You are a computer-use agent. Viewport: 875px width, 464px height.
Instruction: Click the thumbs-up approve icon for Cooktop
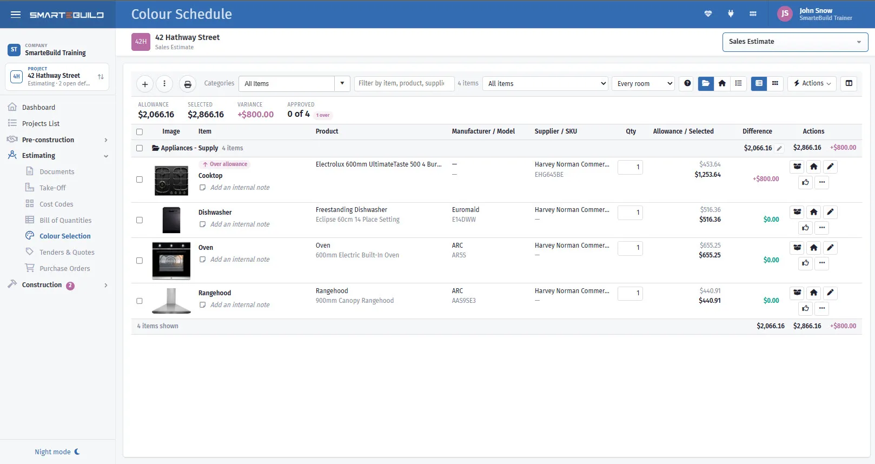pos(806,182)
